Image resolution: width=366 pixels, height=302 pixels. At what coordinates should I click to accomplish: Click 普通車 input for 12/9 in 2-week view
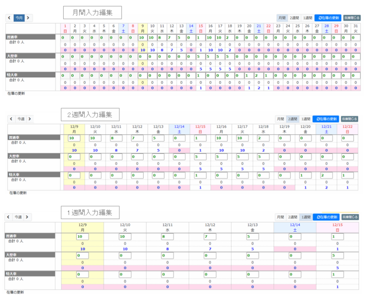point(74,138)
